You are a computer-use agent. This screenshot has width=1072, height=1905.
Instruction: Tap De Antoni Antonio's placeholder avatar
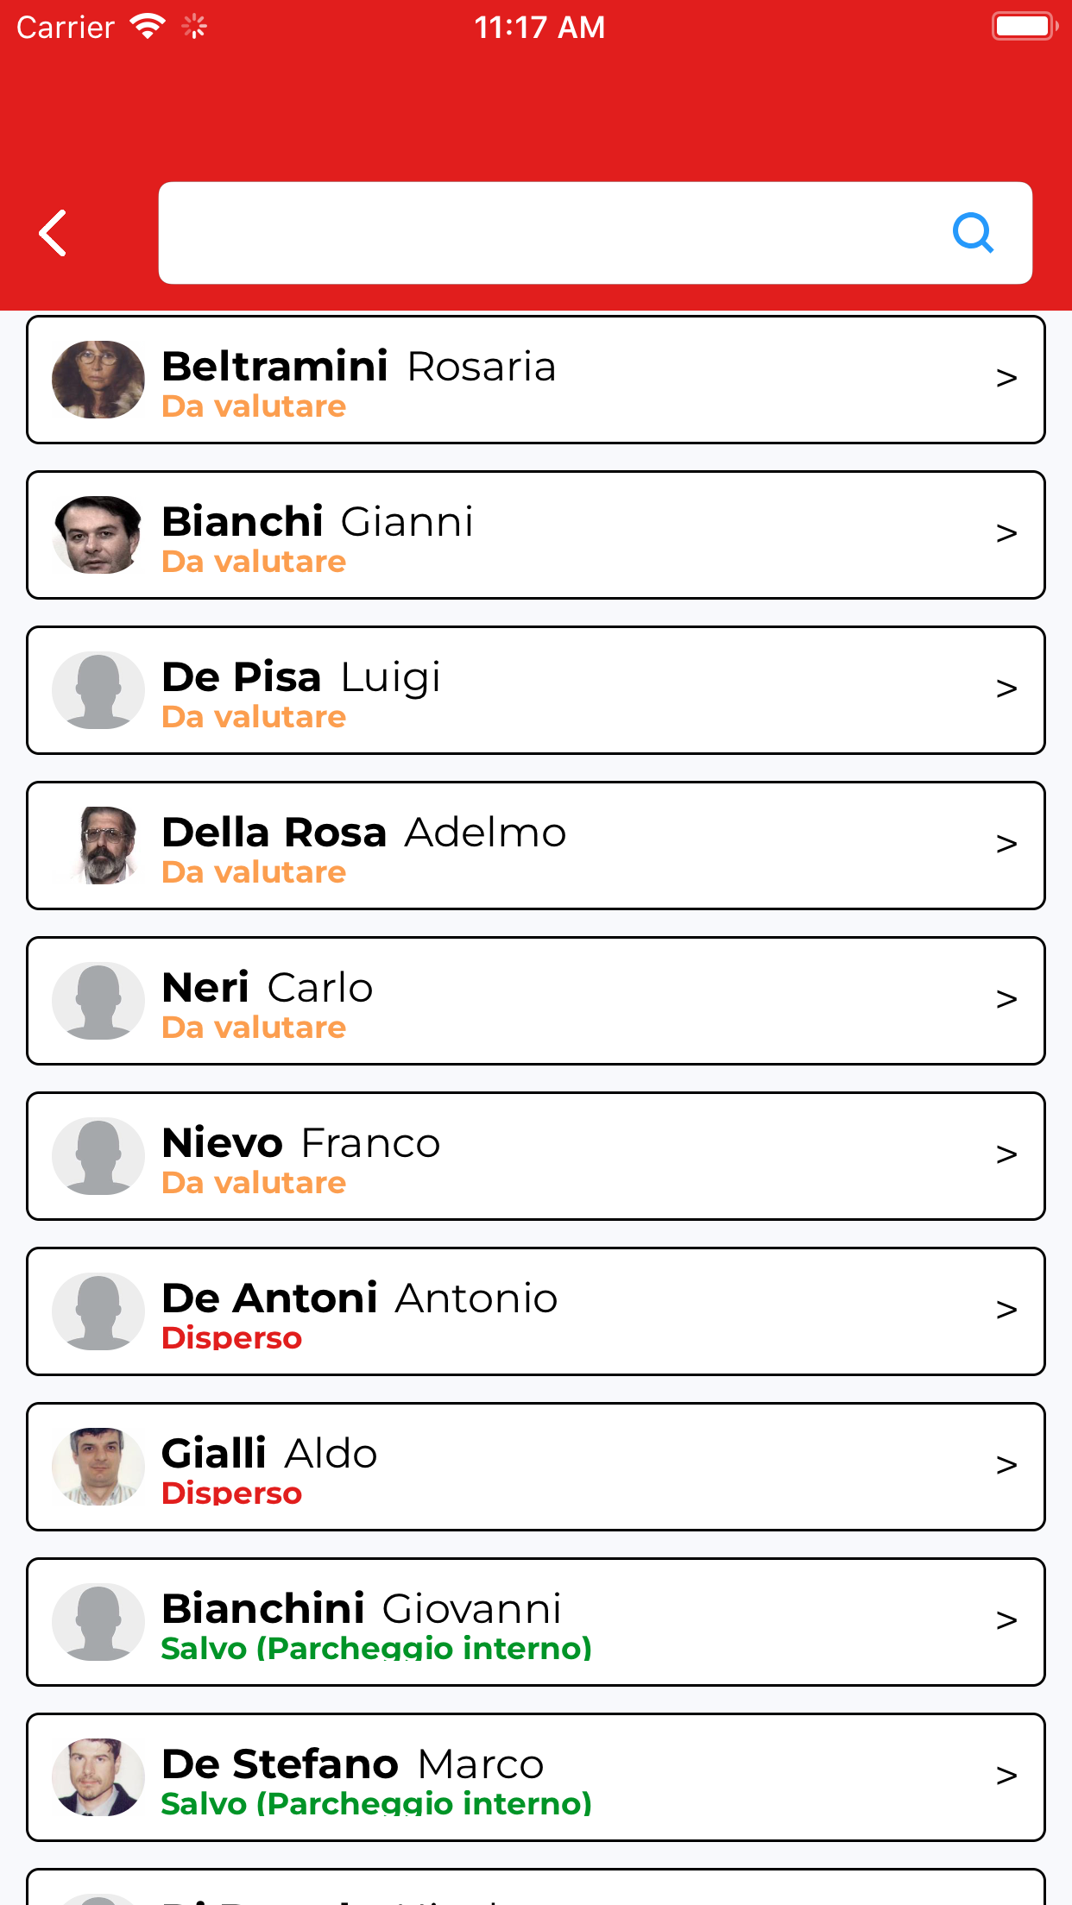pyautogui.click(x=98, y=1311)
